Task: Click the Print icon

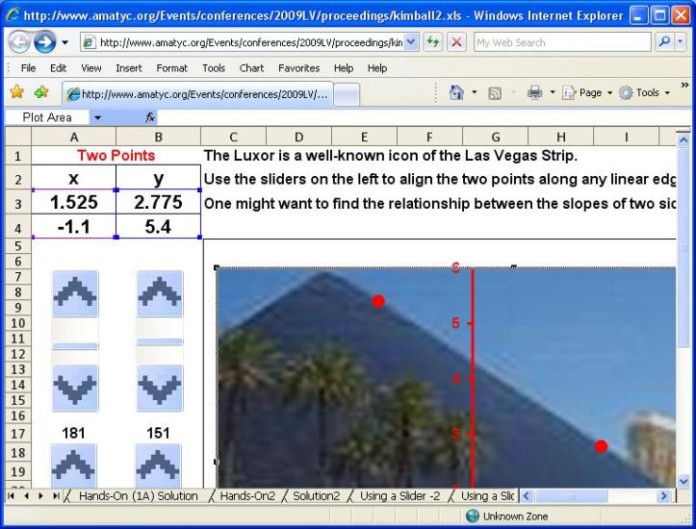Action: coord(534,92)
